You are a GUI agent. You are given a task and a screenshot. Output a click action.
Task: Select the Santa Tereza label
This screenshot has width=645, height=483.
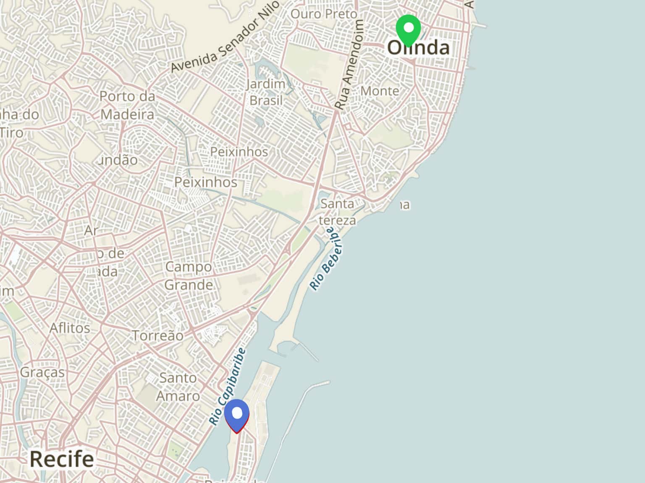(x=338, y=212)
